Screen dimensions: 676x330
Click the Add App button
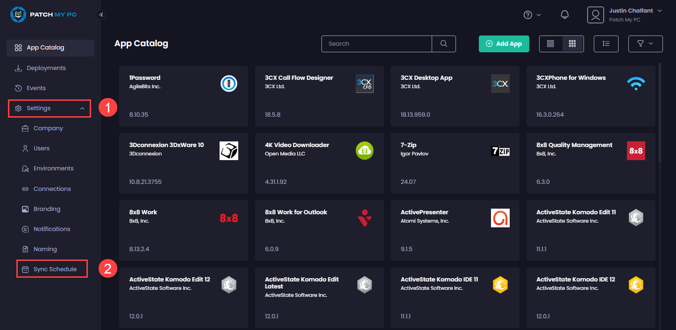coord(504,43)
